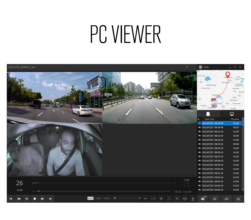Filter by event recordings E car icon

(x=227, y=199)
